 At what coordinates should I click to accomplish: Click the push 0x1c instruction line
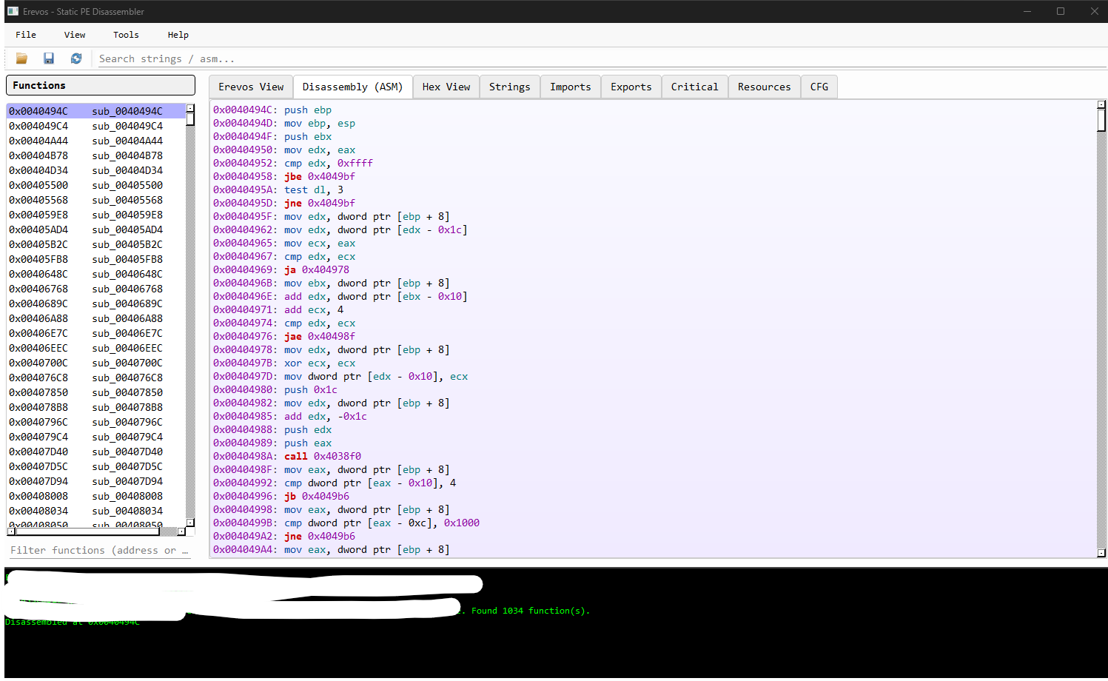coord(275,389)
